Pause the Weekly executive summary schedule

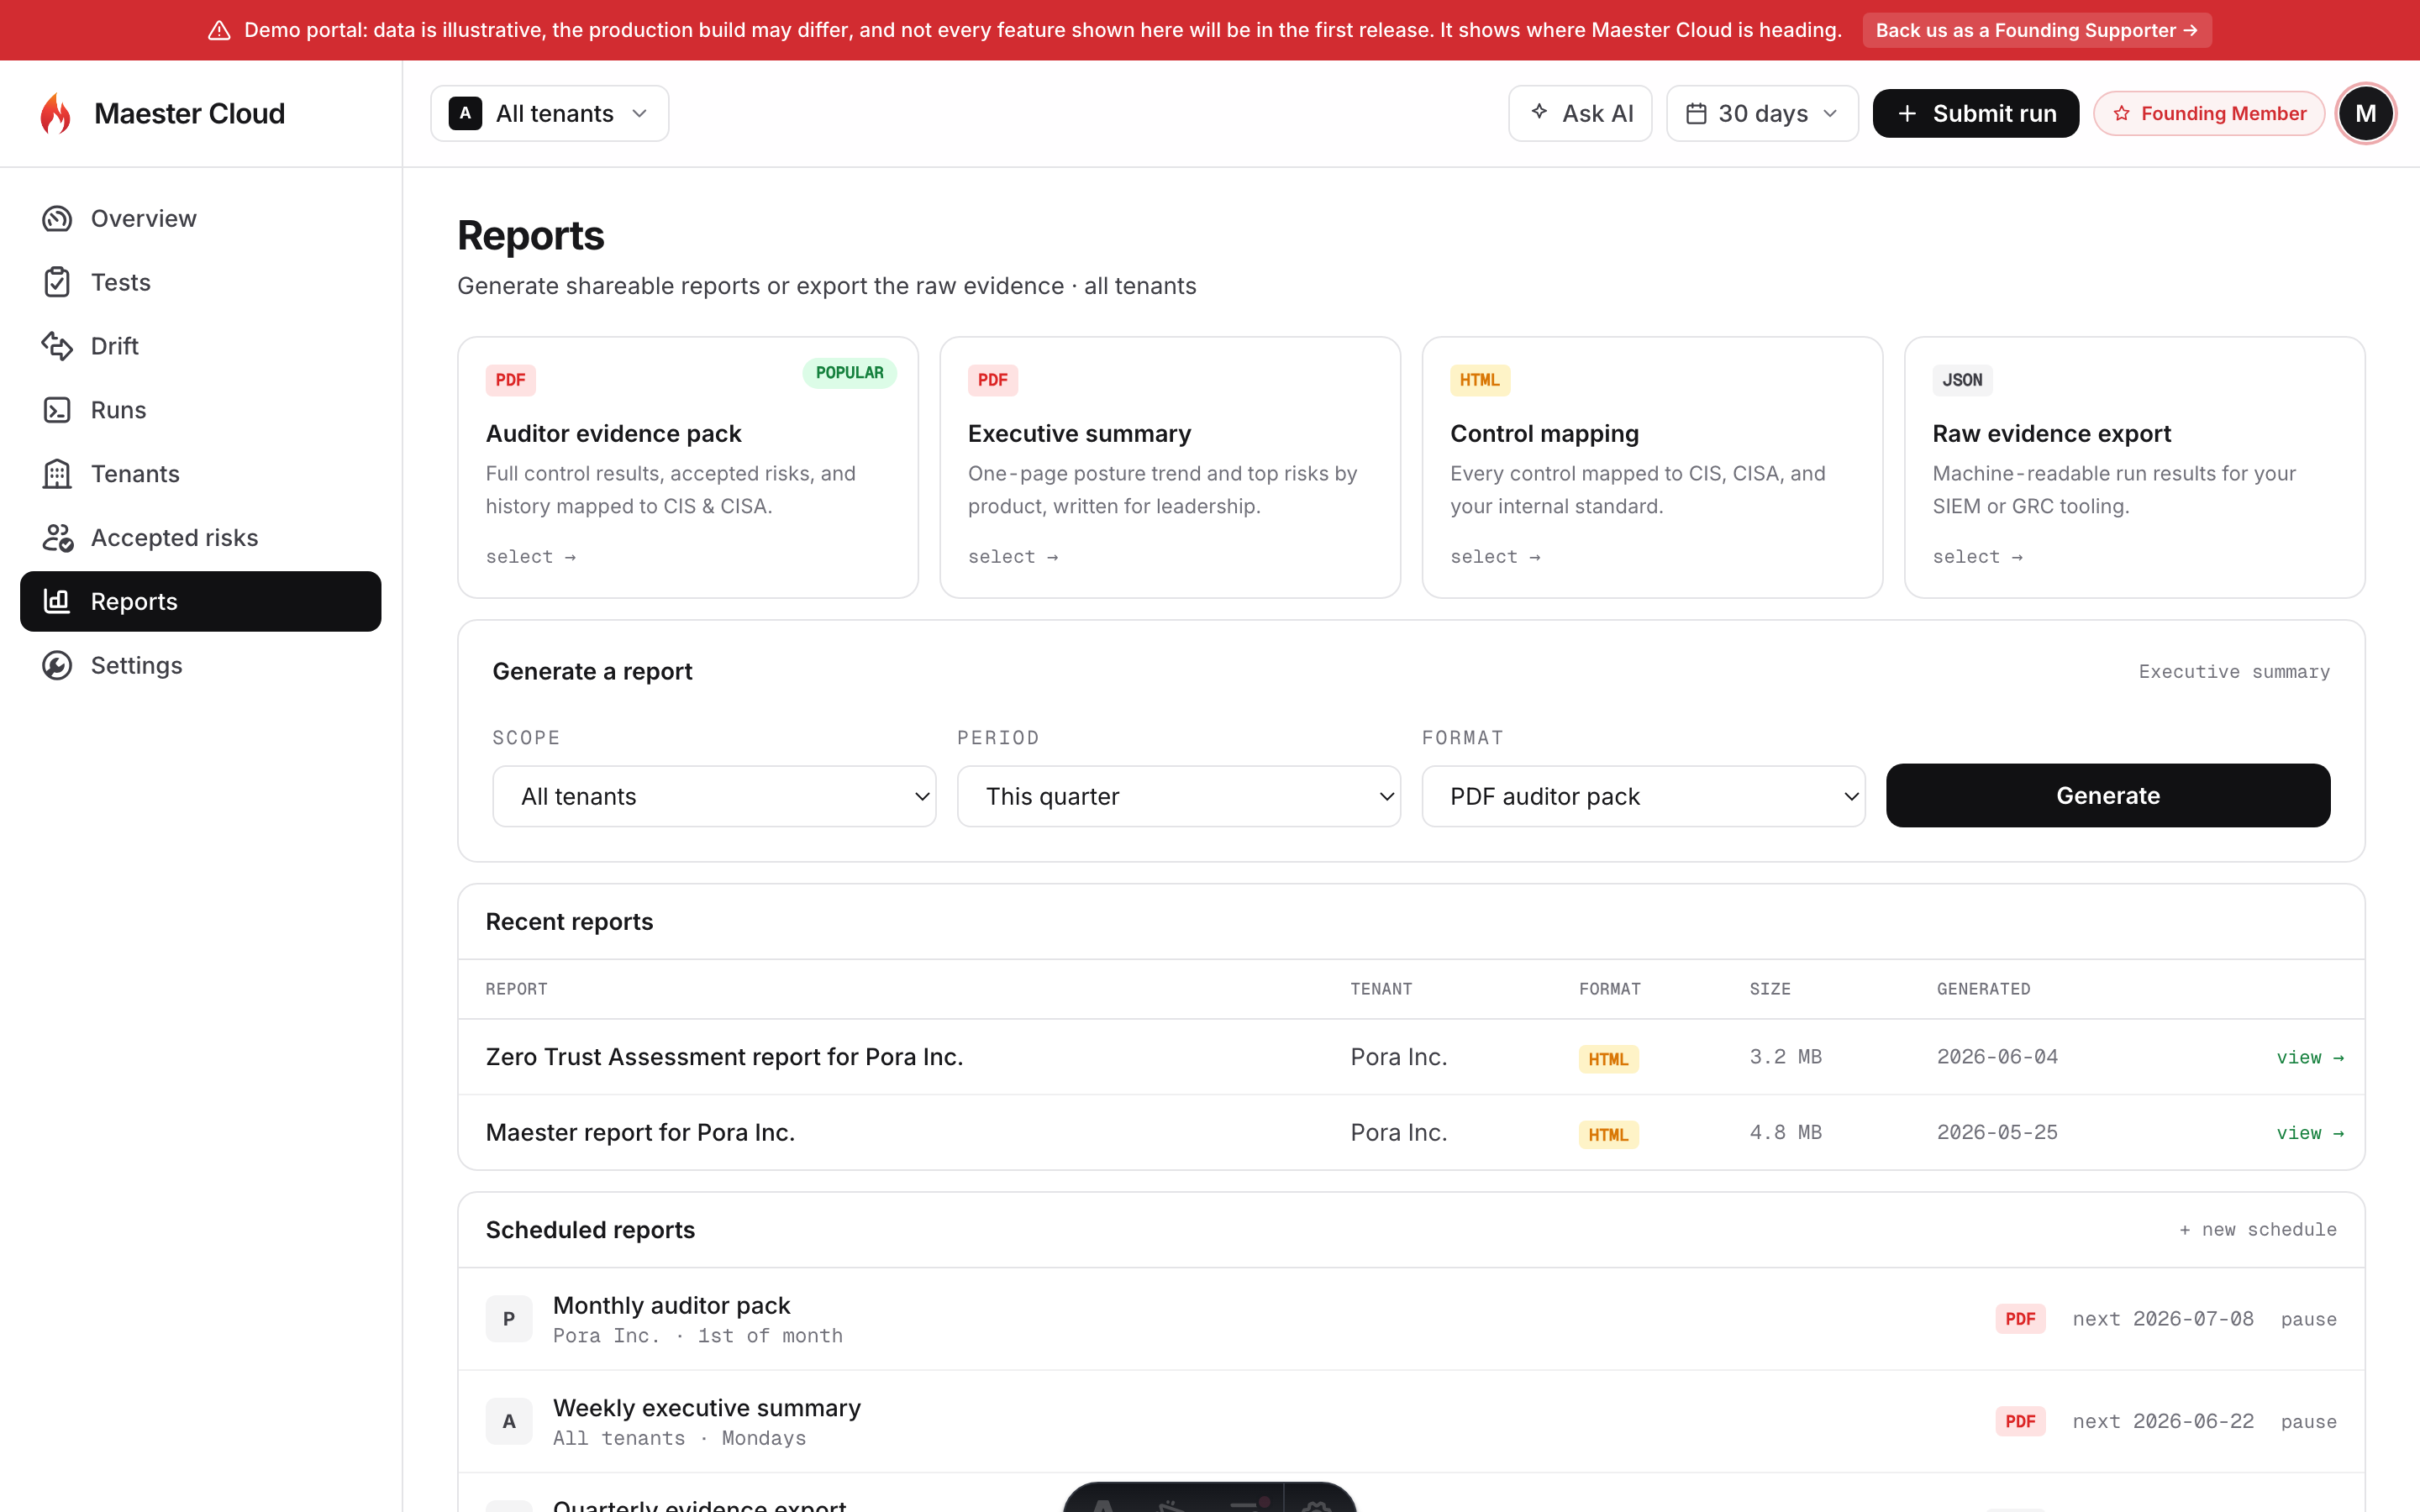2309,1421
